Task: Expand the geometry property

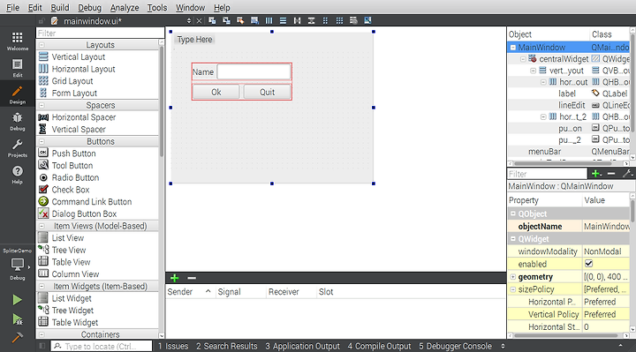Action: coord(513,277)
